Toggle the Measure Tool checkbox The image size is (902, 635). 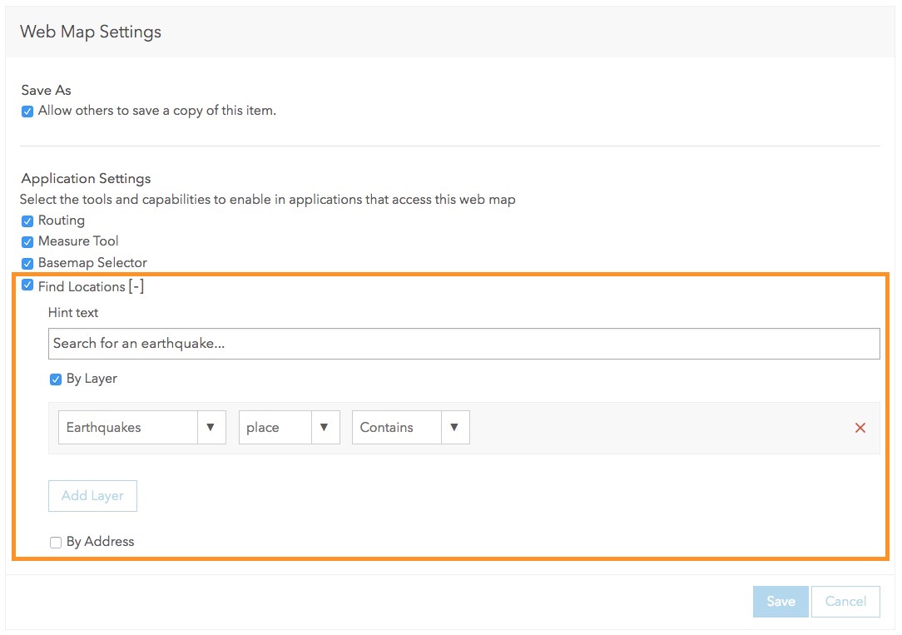click(27, 242)
